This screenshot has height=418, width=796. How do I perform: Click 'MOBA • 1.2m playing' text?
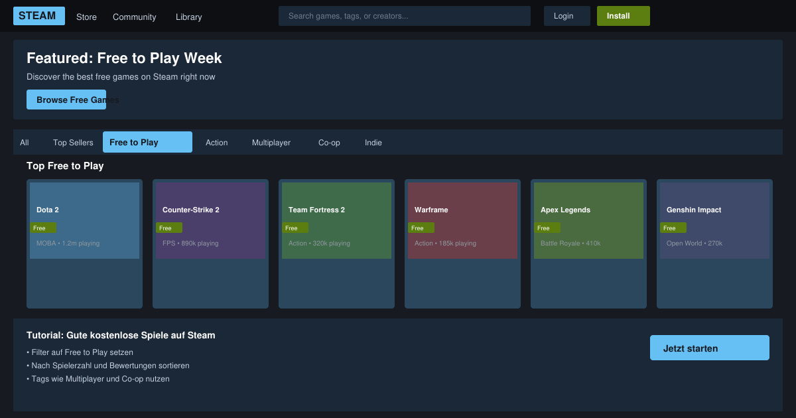point(68,244)
